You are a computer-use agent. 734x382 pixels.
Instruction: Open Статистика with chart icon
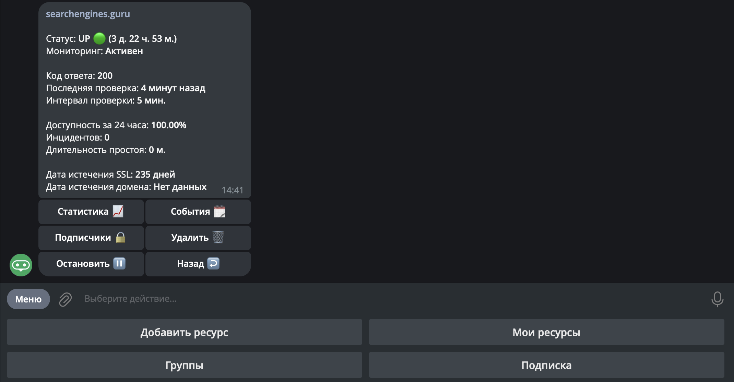click(91, 212)
